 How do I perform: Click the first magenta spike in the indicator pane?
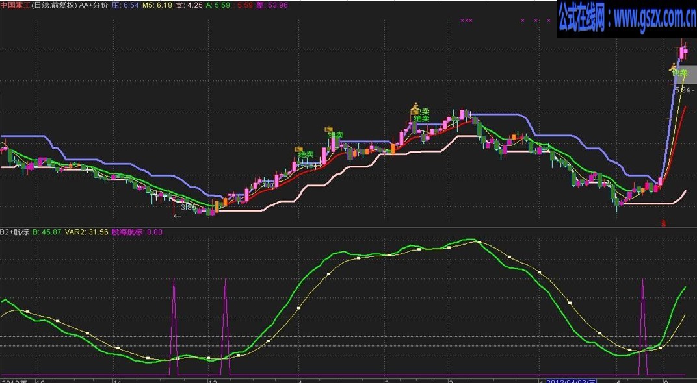point(174,328)
